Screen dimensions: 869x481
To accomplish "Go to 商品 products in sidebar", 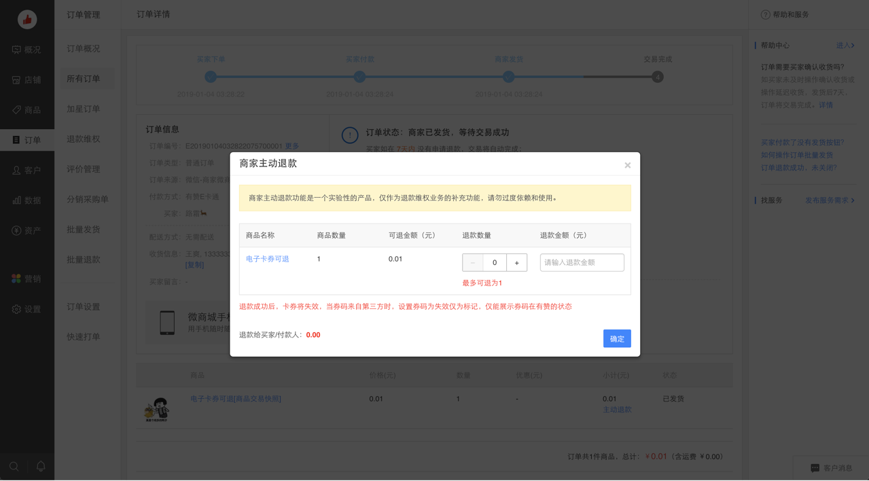I will 26,110.
